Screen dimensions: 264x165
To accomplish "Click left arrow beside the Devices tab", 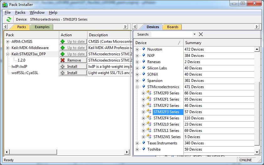I will (x=135, y=27).
